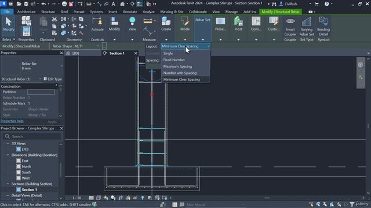Open the Structure ribbon tab
The image size is (371, 208).
click(48, 12)
